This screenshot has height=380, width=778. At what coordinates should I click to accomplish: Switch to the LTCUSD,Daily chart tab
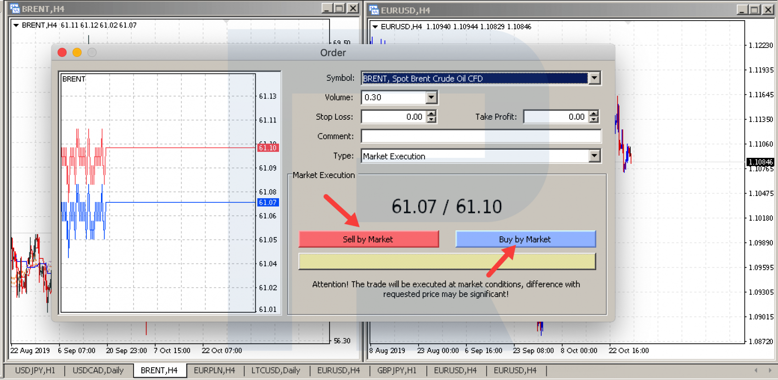coord(276,370)
